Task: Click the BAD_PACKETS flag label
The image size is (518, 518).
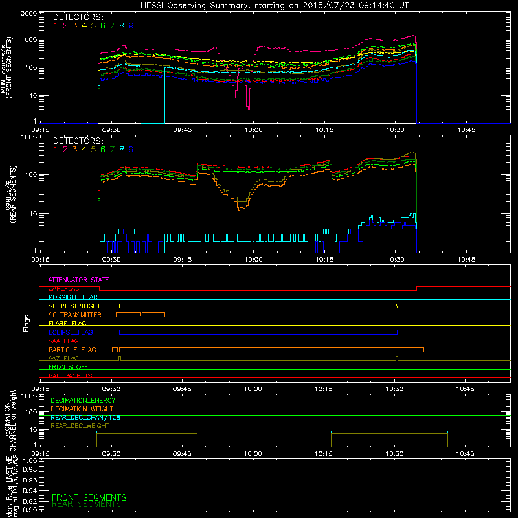Action: tap(71, 376)
